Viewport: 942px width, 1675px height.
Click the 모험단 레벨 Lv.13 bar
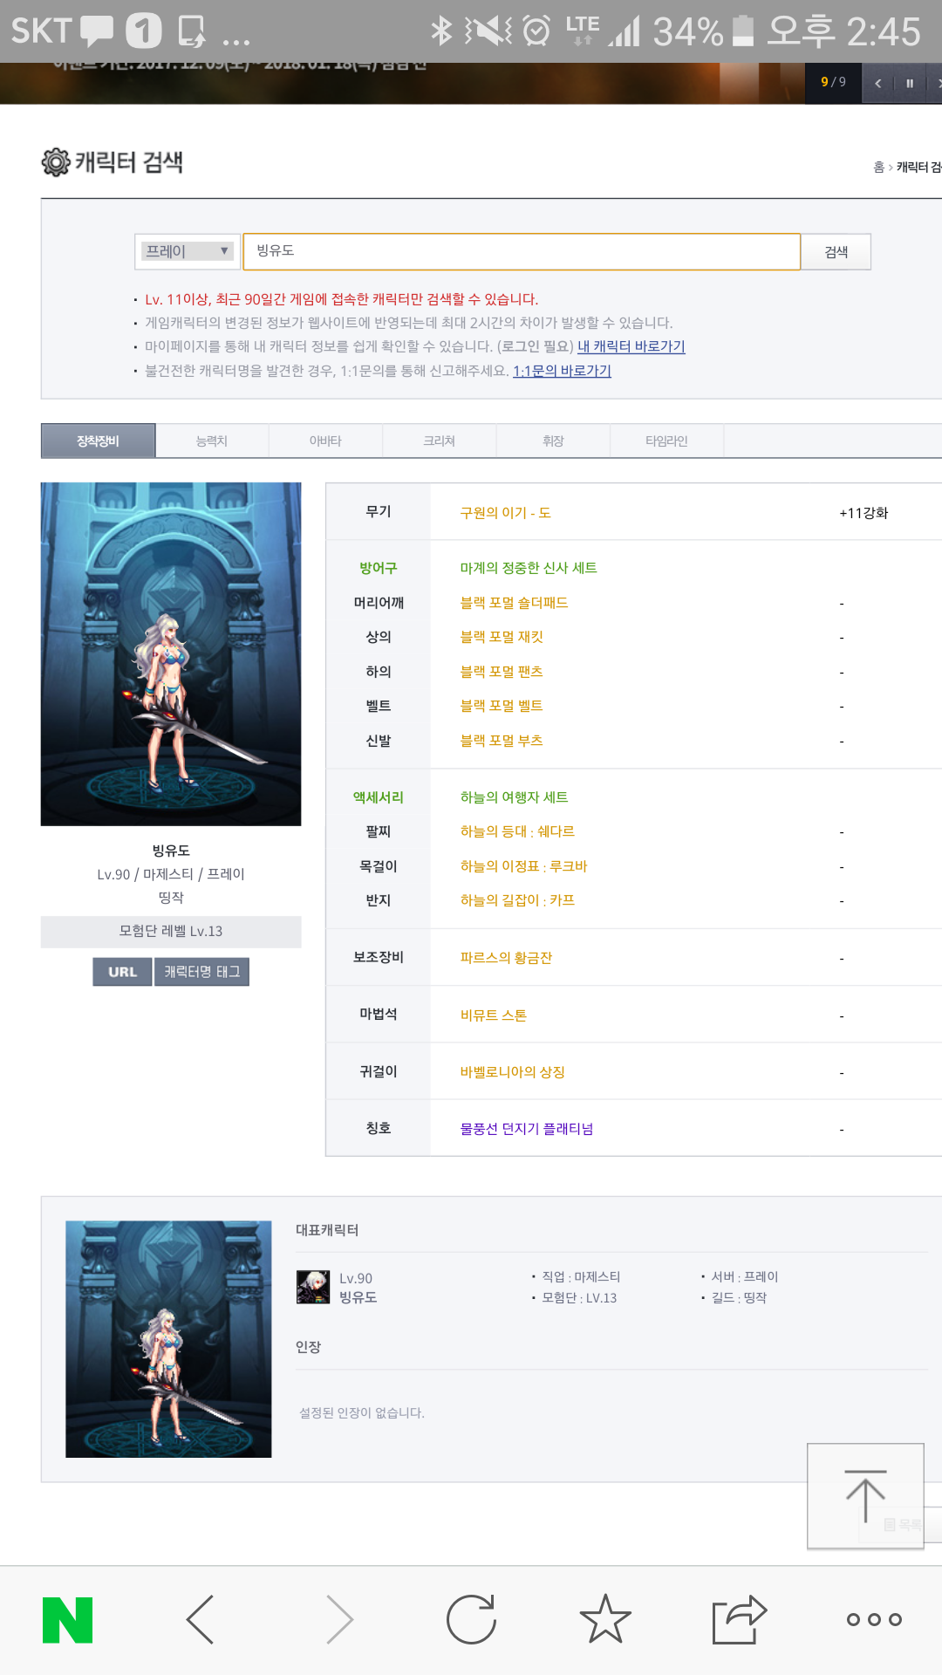(x=171, y=932)
